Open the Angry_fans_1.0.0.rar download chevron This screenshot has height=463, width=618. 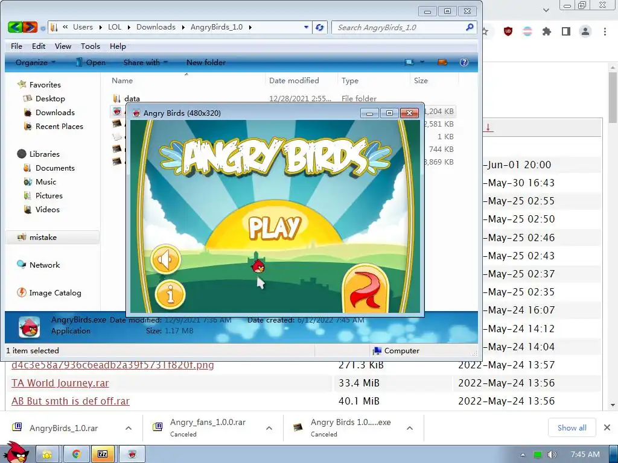coord(269,428)
